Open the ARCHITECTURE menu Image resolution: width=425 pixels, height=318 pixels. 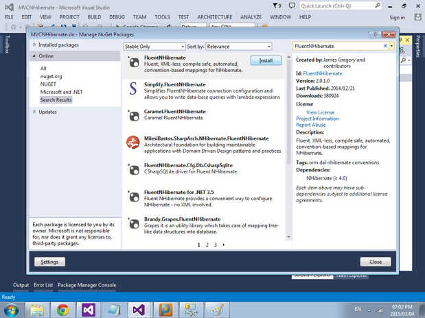point(215,17)
